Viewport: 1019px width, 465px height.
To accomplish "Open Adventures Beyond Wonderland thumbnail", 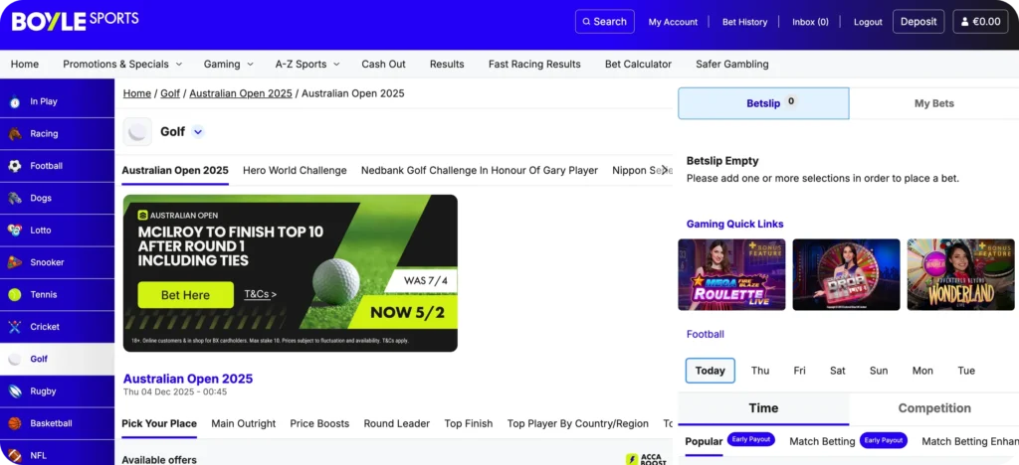I will tap(960, 275).
